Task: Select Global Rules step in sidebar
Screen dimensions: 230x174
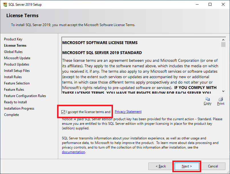Action: [13, 52]
